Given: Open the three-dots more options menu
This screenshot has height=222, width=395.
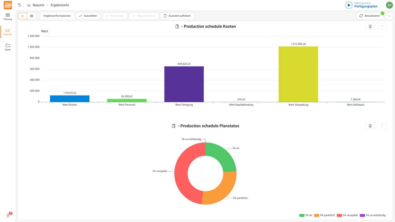Looking at the screenshot, I should point(389,16).
